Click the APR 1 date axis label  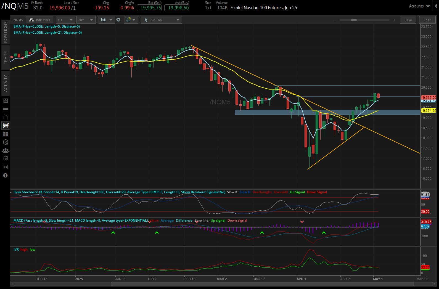301,279
